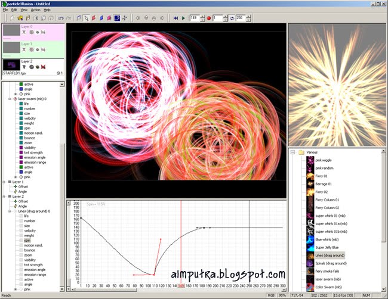Viewport: 388px width, 299px height.
Task: Click the red parallelogram toolbar icon
Action: coord(94,18)
